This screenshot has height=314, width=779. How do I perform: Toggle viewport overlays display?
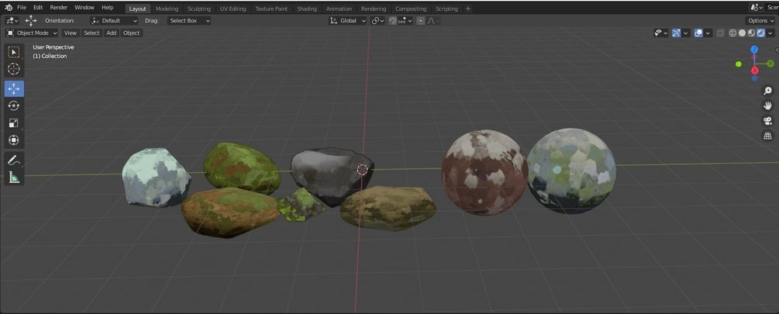698,33
